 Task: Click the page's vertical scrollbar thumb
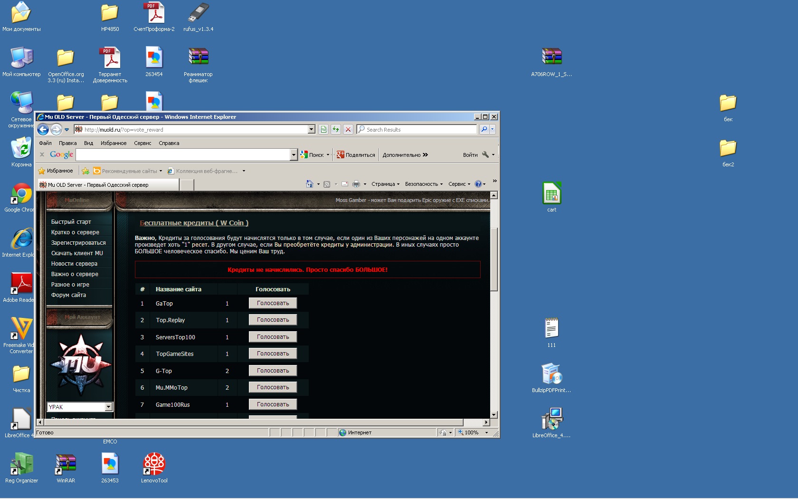pos(494,259)
